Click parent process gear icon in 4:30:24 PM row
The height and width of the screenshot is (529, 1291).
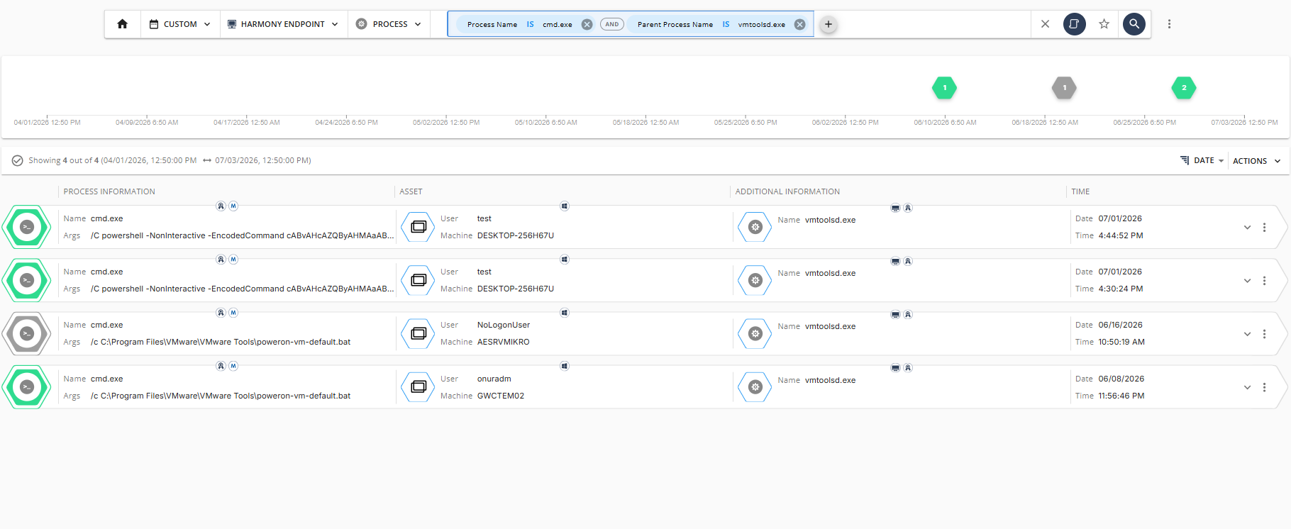pyautogui.click(x=755, y=280)
